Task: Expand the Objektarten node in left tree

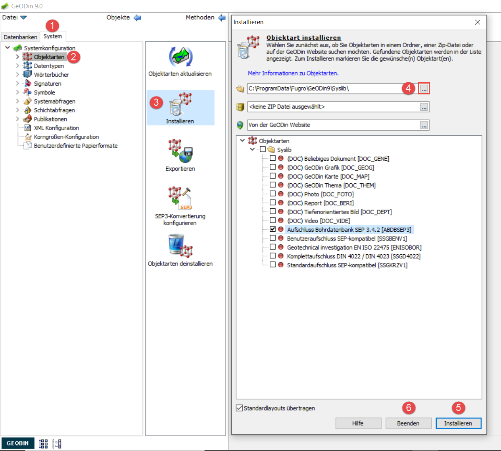Action: pyautogui.click(x=18, y=57)
